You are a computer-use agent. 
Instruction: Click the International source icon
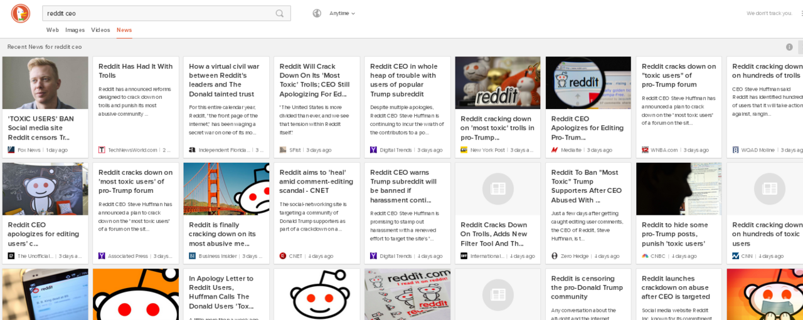pos(464,255)
